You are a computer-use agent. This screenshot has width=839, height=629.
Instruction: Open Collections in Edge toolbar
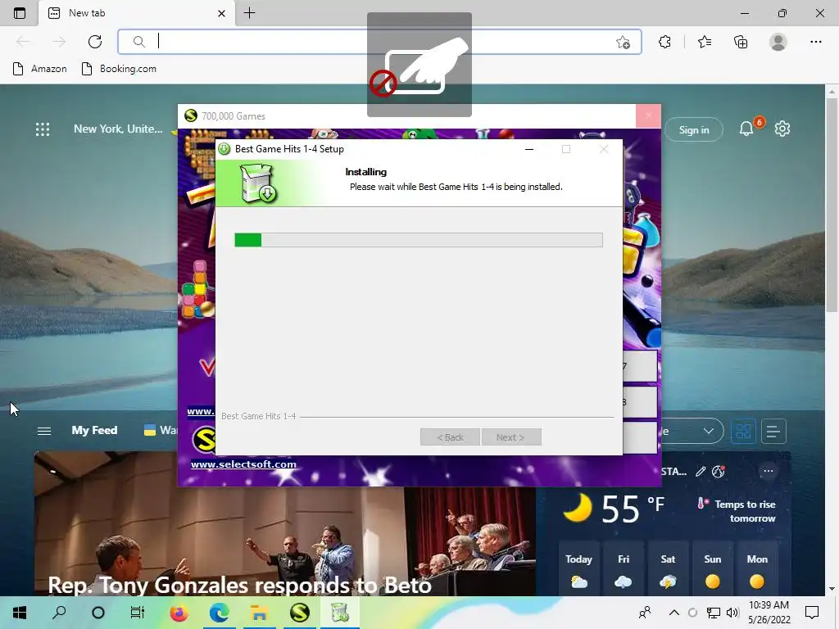pyautogui.click(x=741, y=42)
